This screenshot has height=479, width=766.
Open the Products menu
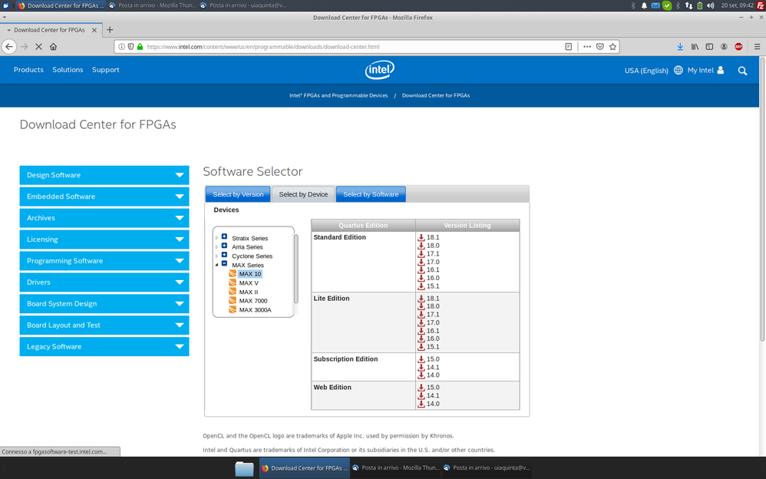tap(28, 70)
